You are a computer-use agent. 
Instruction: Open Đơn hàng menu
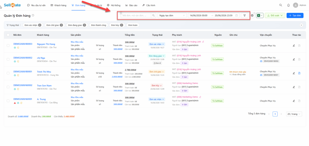[x=78, y=5]
